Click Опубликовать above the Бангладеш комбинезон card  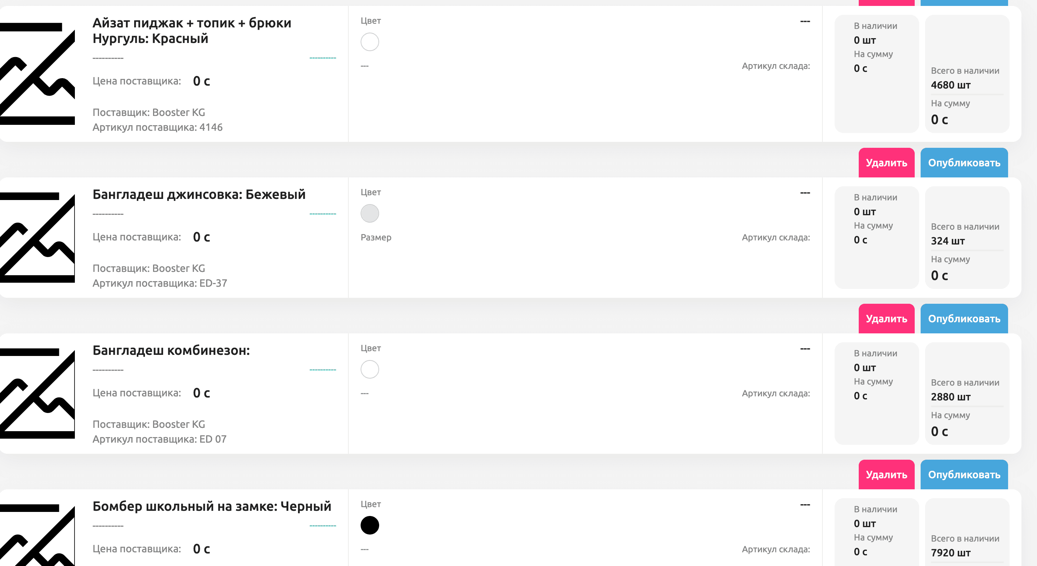coord(964,319)
